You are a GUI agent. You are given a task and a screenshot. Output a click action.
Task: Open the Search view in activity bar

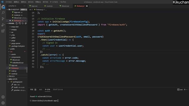[3, 13]
